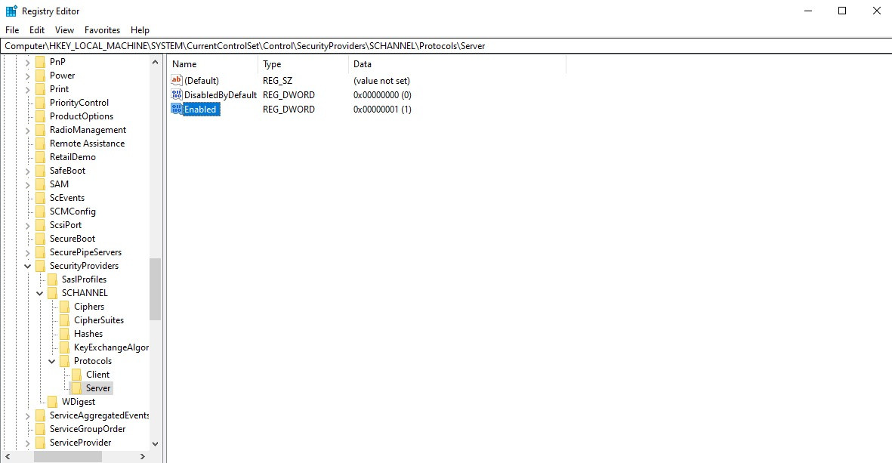
Task: Click the (value not set) data cell
Action: (x=381, y=81)
